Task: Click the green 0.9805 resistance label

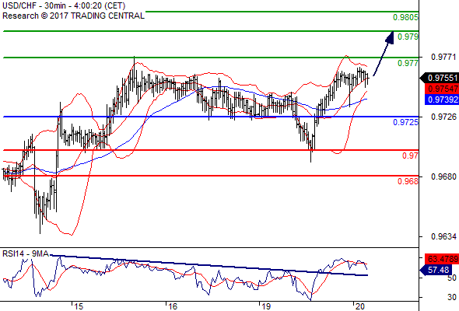Action: pyautogui.click(x=405, y=17)
